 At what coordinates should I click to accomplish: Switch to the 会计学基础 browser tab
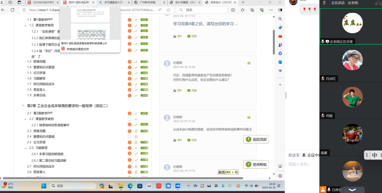point(185,2)
